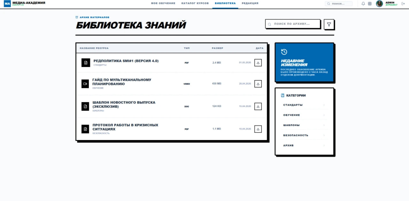Expand the Стандарты category chevron

point(324,105)
